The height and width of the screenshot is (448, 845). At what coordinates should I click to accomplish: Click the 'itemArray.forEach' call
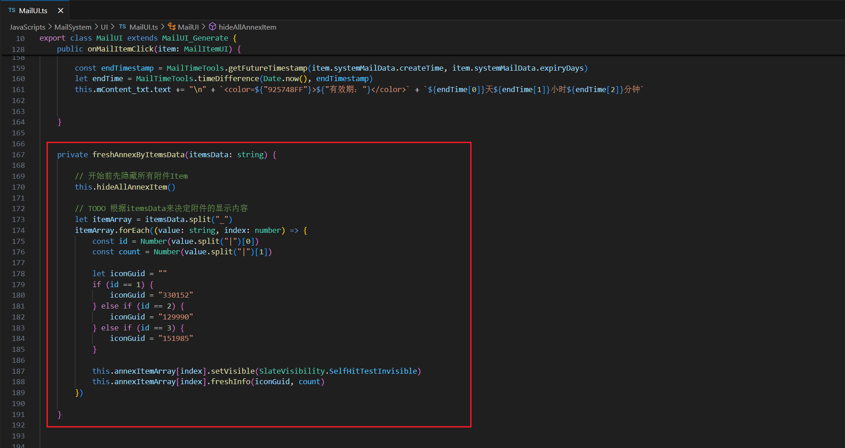point(112,230)
